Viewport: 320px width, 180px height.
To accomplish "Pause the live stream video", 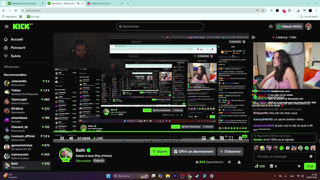I will pos(62,138).
